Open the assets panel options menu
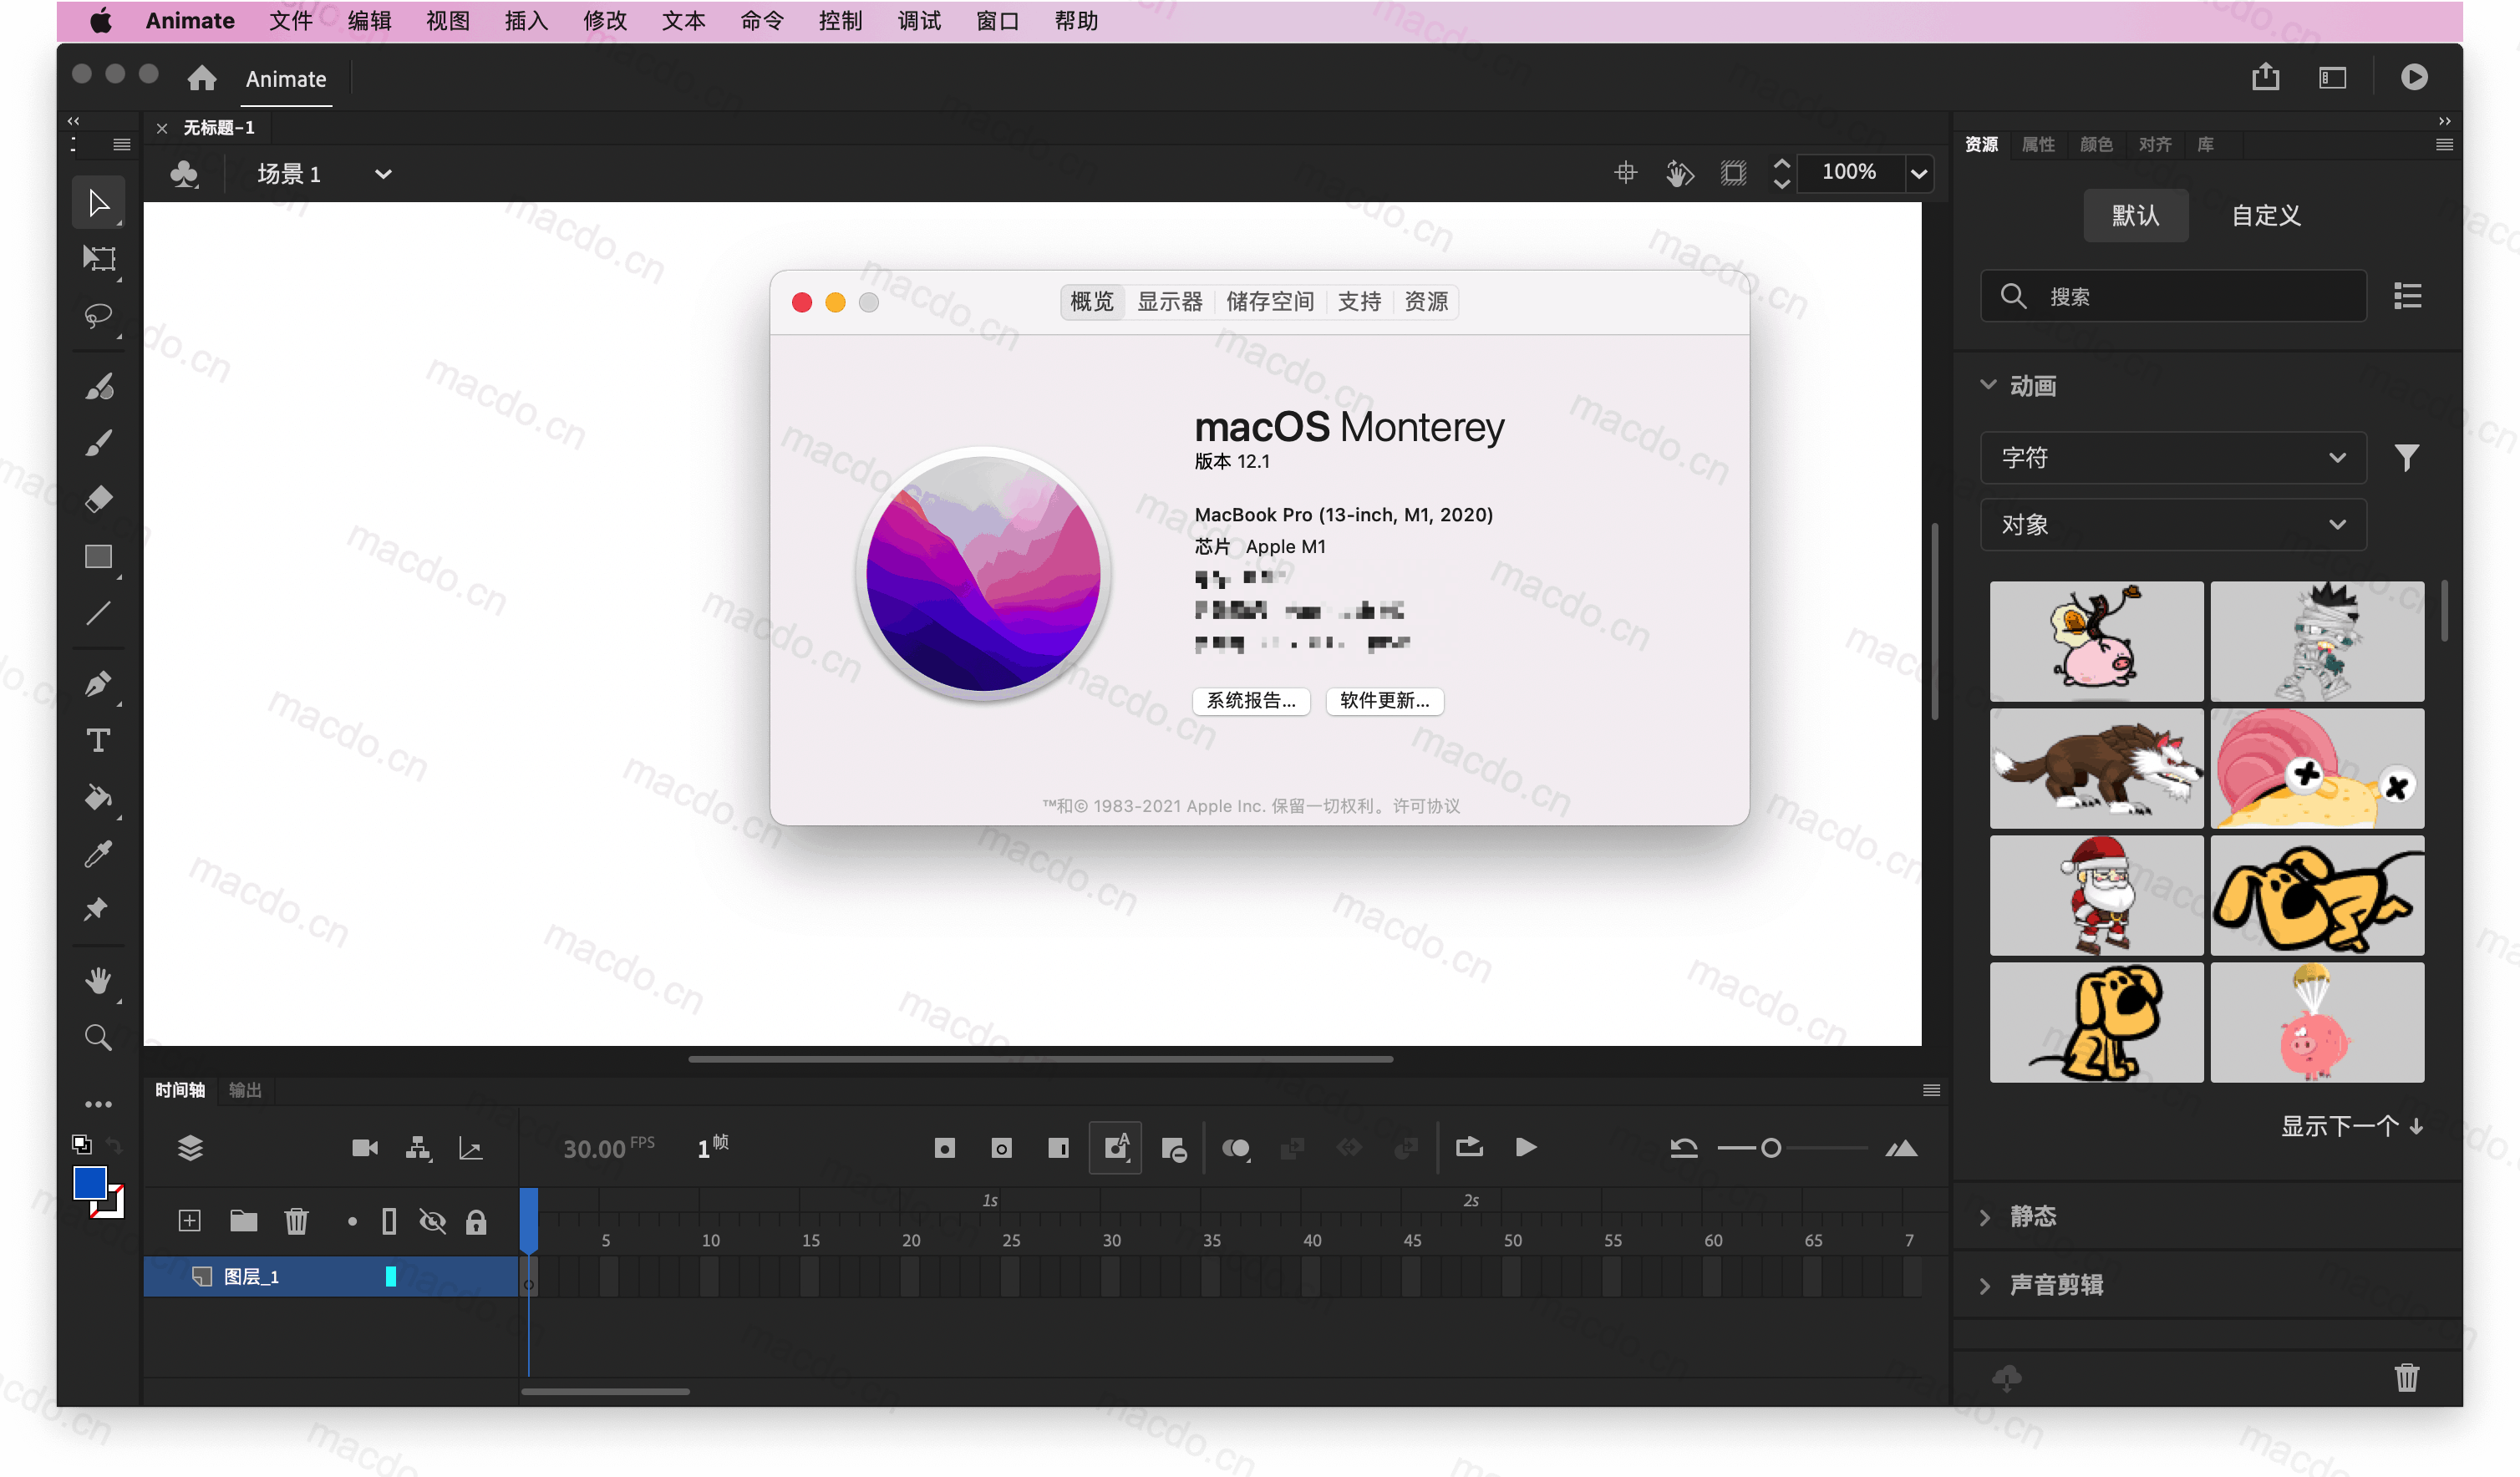The image size is (2520, 1477). coord(2444,145)
